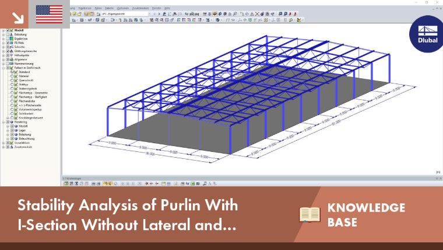Screen dimensions: 443x250
Task: Go to next load case arrow
Action: click(x=159, y=13)
